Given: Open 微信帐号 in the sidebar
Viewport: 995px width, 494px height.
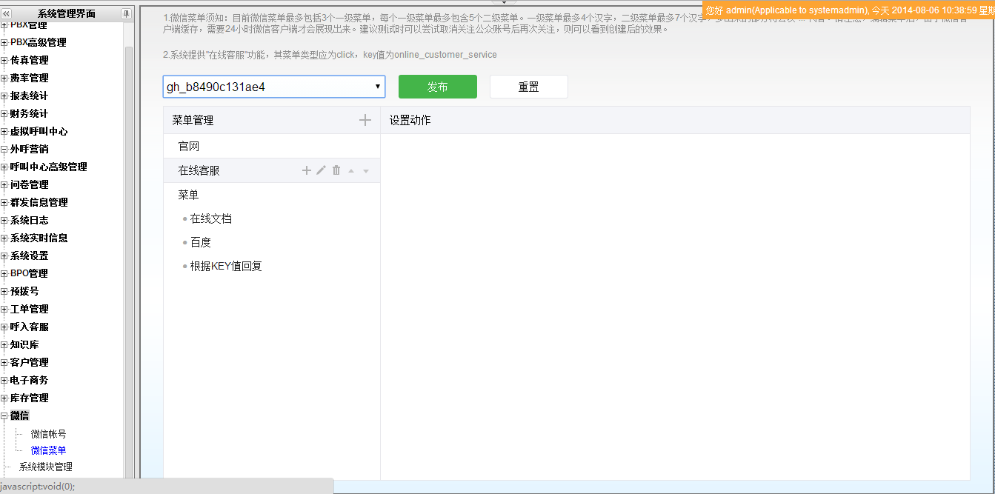Looking at the screenshot, I should pyautogui.click(x=48, y=434).
